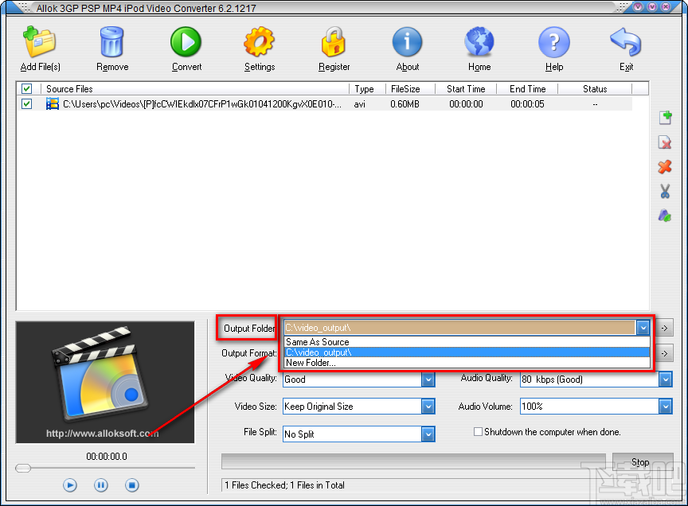Image resolution: width=688 pixels, height=506 pixels.
Task: Enable shutdown the computer when done
Action: click(478, 432)
